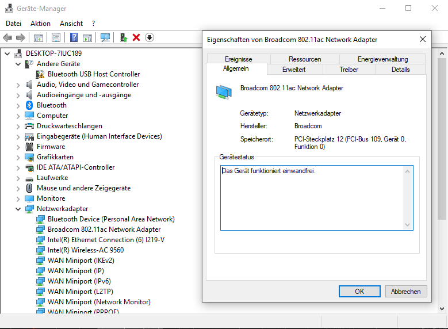Expand Audio, Video und Gamecontroller
Viewport: 448px width, 329px height.
[18, 85]
